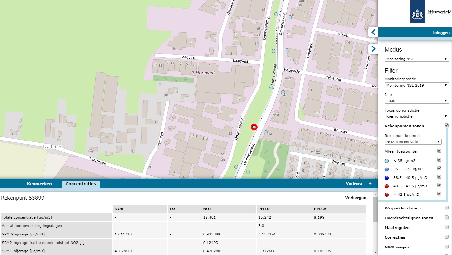This screenshot has width=452, height=255.
Task: Expand the Rekenpunt kenmerk dropdown
Action: point(413,142)
